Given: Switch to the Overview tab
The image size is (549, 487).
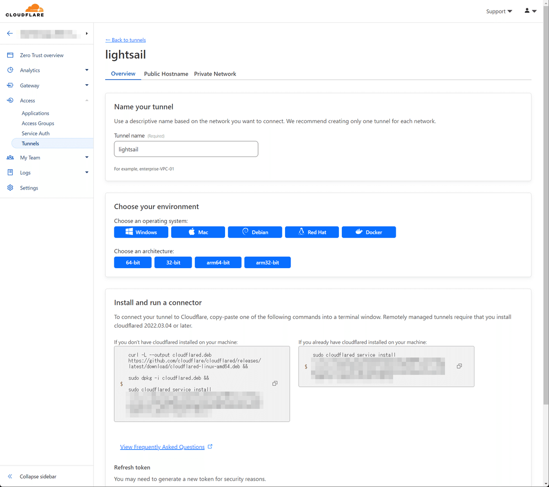Looking at the screenshot, I should tap(123, 74).
